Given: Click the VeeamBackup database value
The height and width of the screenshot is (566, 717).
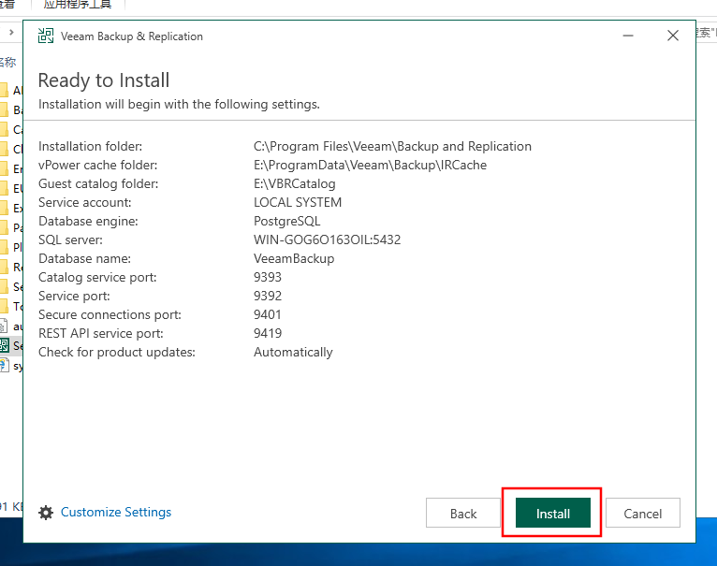Looking at the screenshot, I should pos(294,259).
